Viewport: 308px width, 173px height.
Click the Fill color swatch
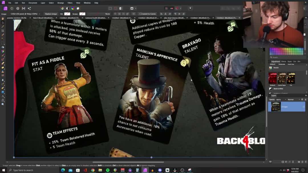67,14
